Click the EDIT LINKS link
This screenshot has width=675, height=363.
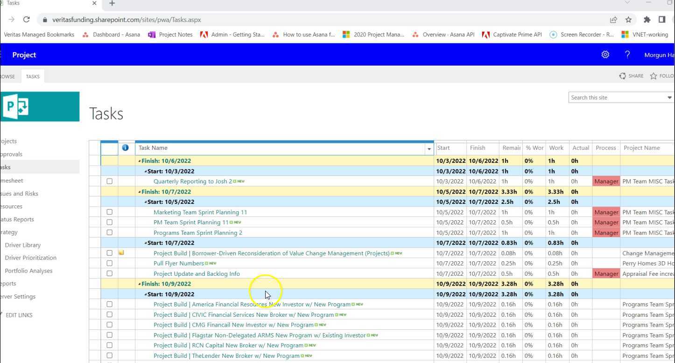click(x=19, y=315)
